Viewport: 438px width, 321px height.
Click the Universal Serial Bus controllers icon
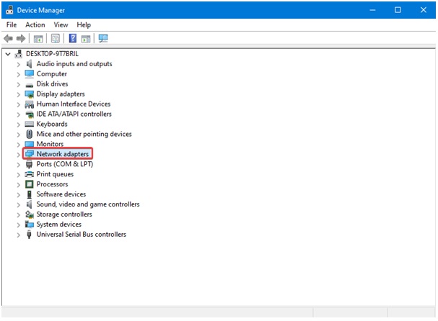30,235
